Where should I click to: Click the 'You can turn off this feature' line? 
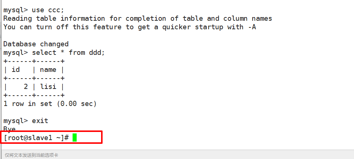point(130,27)
